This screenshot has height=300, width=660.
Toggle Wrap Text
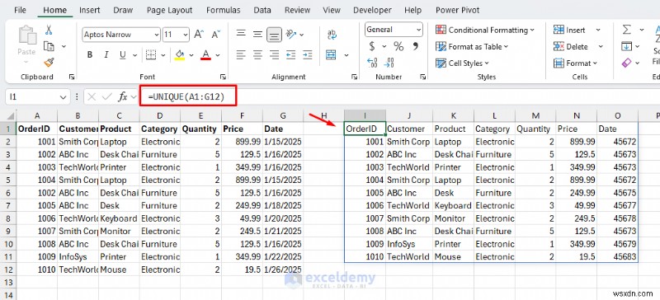(x=332, y=34)
